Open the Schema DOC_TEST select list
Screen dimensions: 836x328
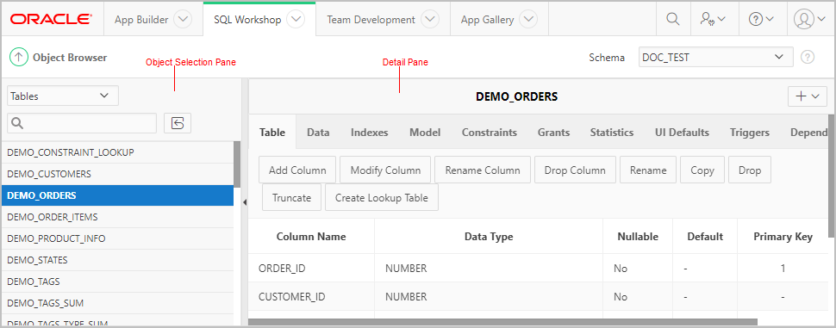click(715, 57)
